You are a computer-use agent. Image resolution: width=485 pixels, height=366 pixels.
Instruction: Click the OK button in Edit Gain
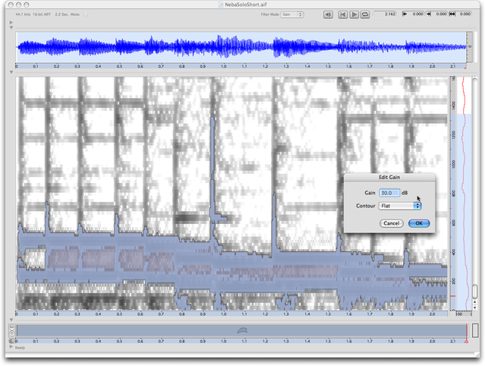point(419,223)
